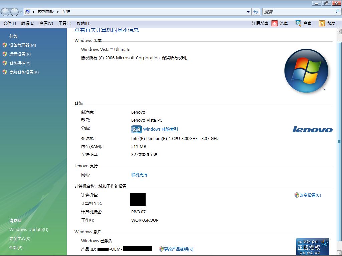Select the text Windows Vista™ Ultimate

click(x=106, y=49)
